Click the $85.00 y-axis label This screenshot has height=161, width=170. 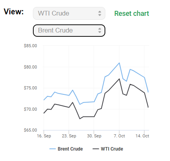click(x=30, y=46)
